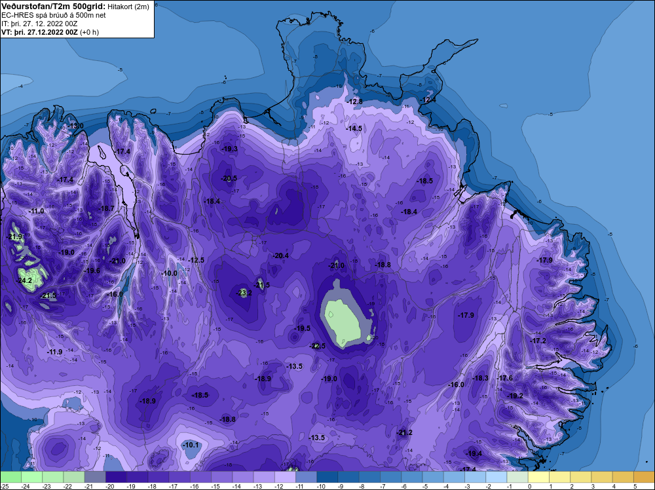Select the -19.2 temperature value
Viewport: 655px width, 490px height.
point(515,396)
